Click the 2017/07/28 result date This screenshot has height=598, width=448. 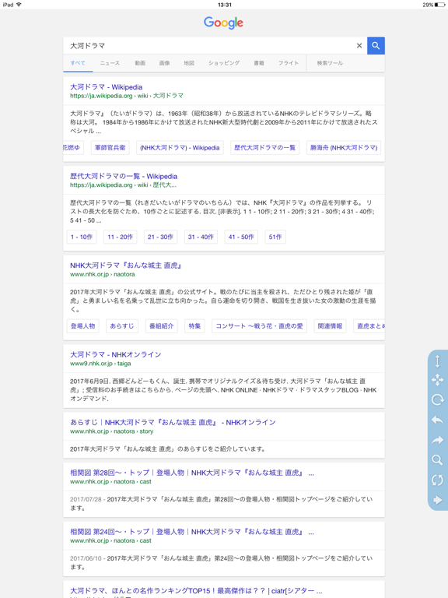(x=86, y=499)
